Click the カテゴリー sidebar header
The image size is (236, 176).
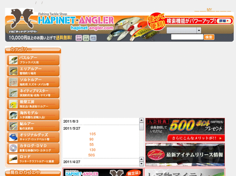point(33,50)
